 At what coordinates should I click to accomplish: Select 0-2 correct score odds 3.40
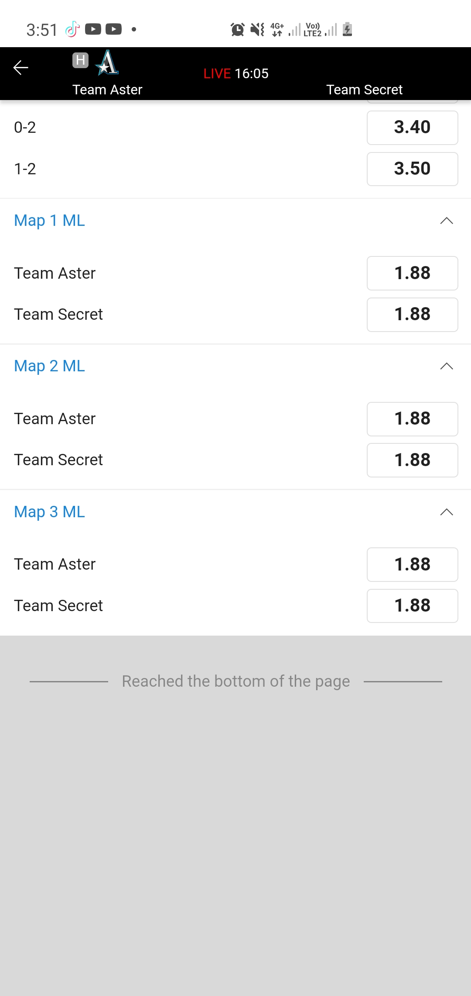pyautogui.click(x=412, y=128)
